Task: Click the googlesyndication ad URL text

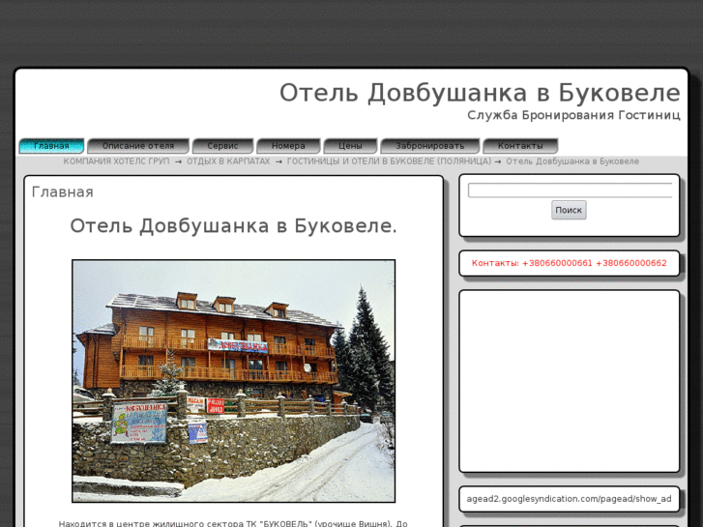Action: [569, 499]
